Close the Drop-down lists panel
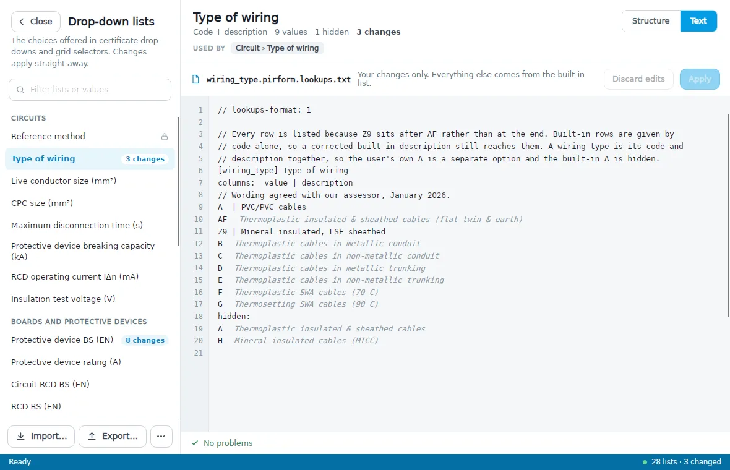 point(36,22)
